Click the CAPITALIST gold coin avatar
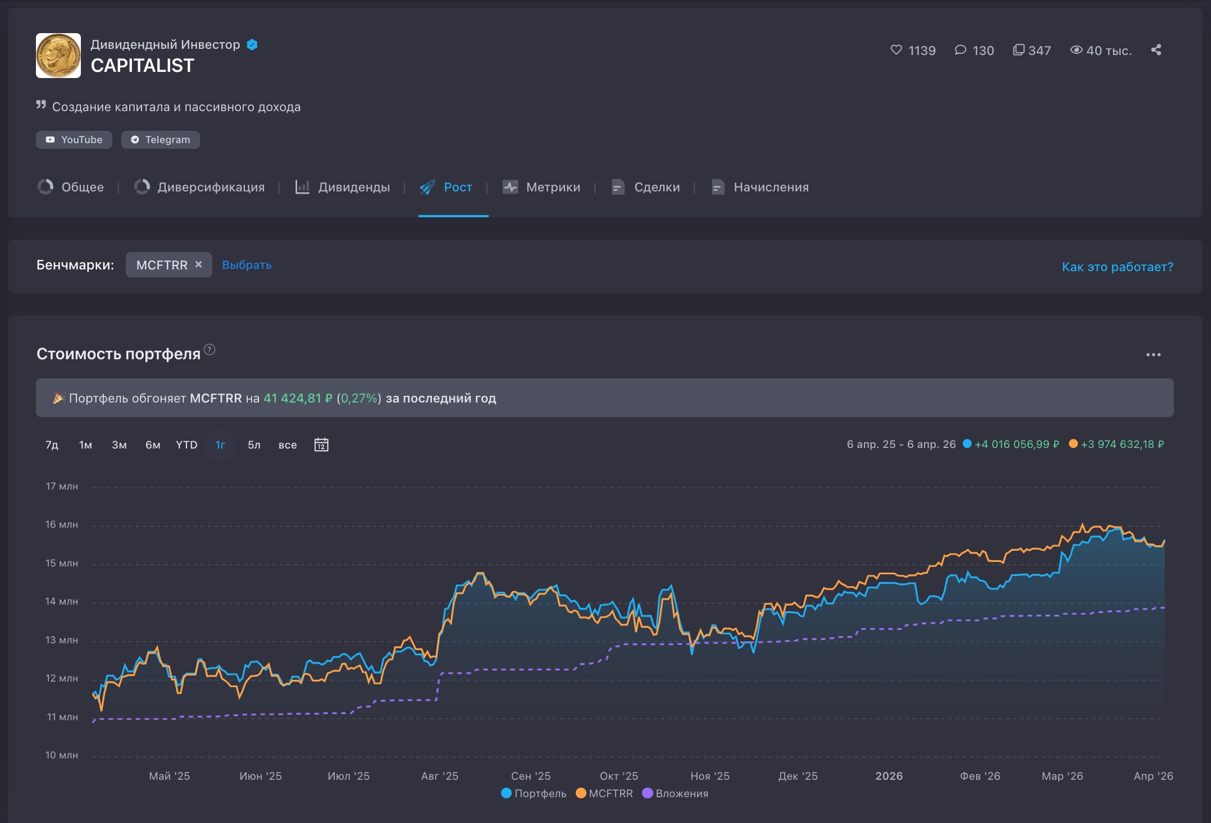Image resolution: width=1211 pixels, height=823 pixels. pyautogui.click(x=58, y=56)
